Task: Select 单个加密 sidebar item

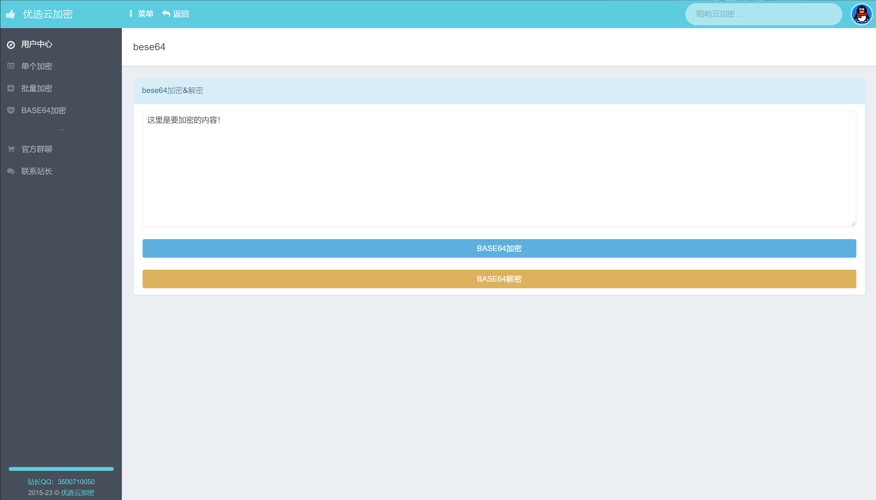Action: pyautogui.click(x=37, y=66)
